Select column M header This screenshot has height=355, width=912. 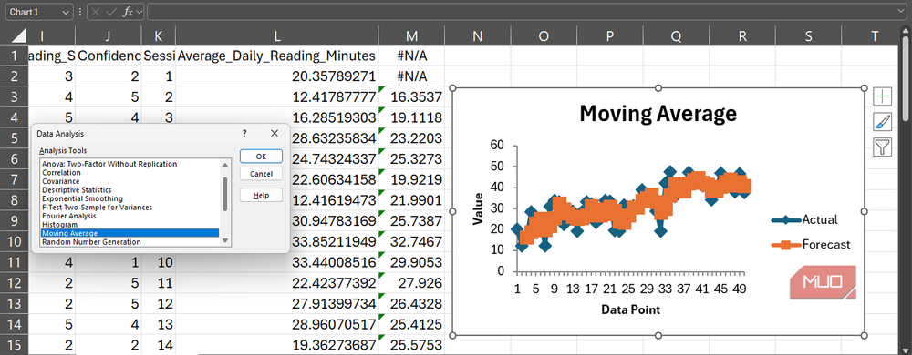(x=412, y=36)
